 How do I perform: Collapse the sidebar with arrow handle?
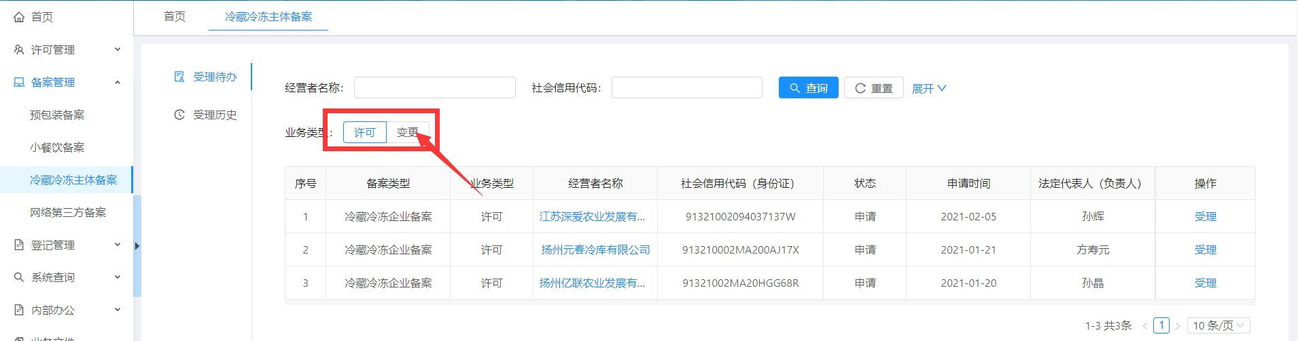(x=137, y=246)
